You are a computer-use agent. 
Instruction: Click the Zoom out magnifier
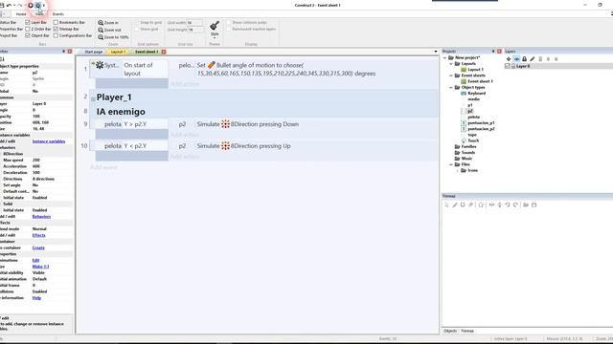click(101, 30)
